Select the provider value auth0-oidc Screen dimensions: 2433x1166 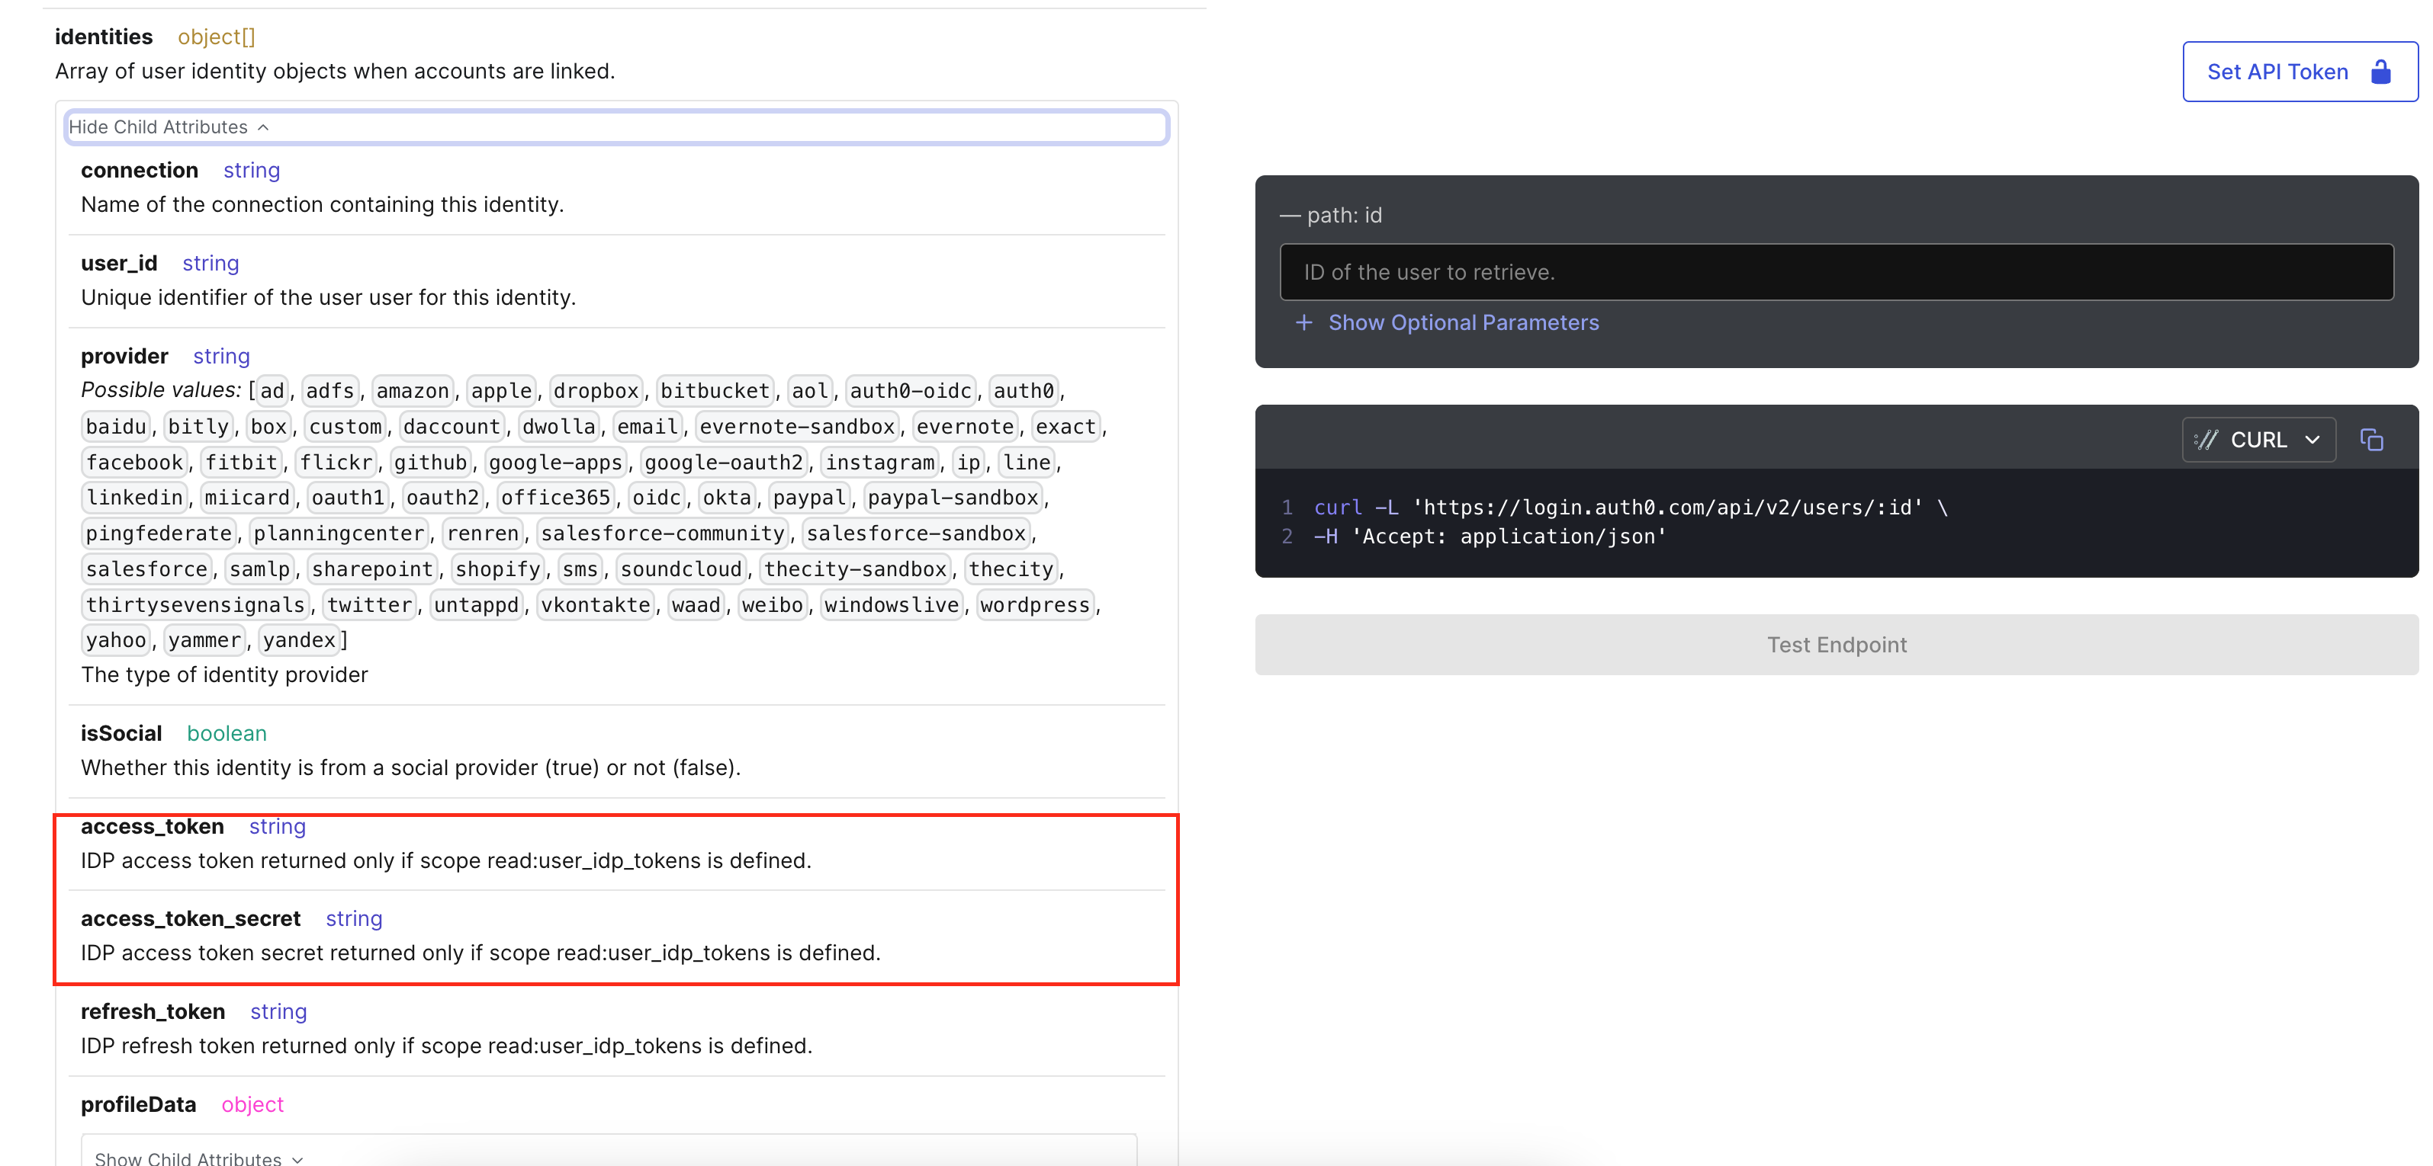click(x=910, y=390)
